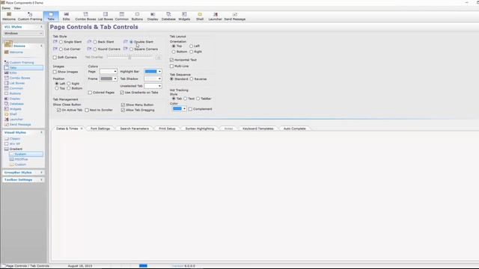Open Custom Framing from the toolbar
The height and width of the screenshot is (269, 479).
pos(30,16)
